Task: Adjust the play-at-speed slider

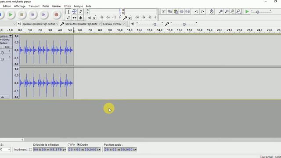Action: point(258,12)
